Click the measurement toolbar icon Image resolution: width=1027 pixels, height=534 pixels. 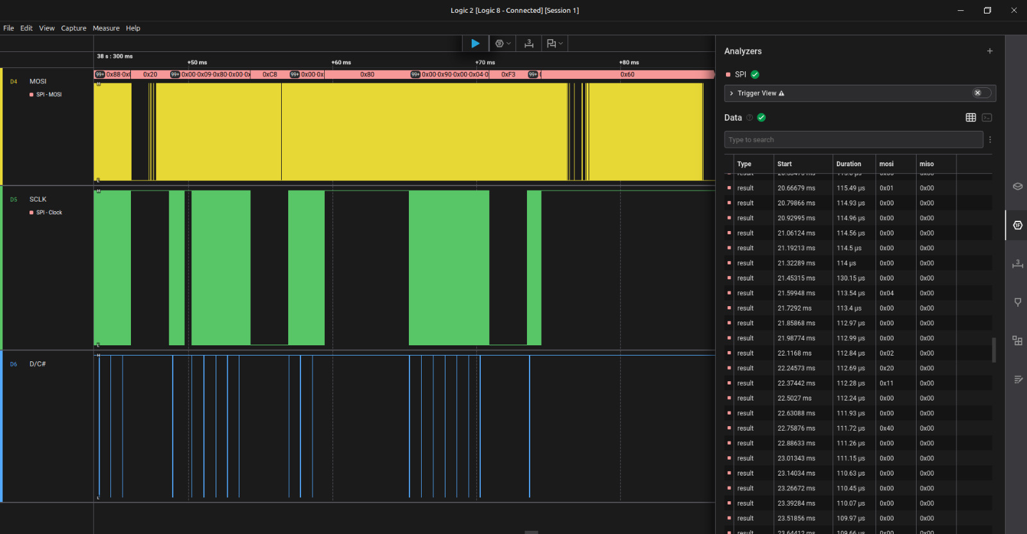[529, 44]
